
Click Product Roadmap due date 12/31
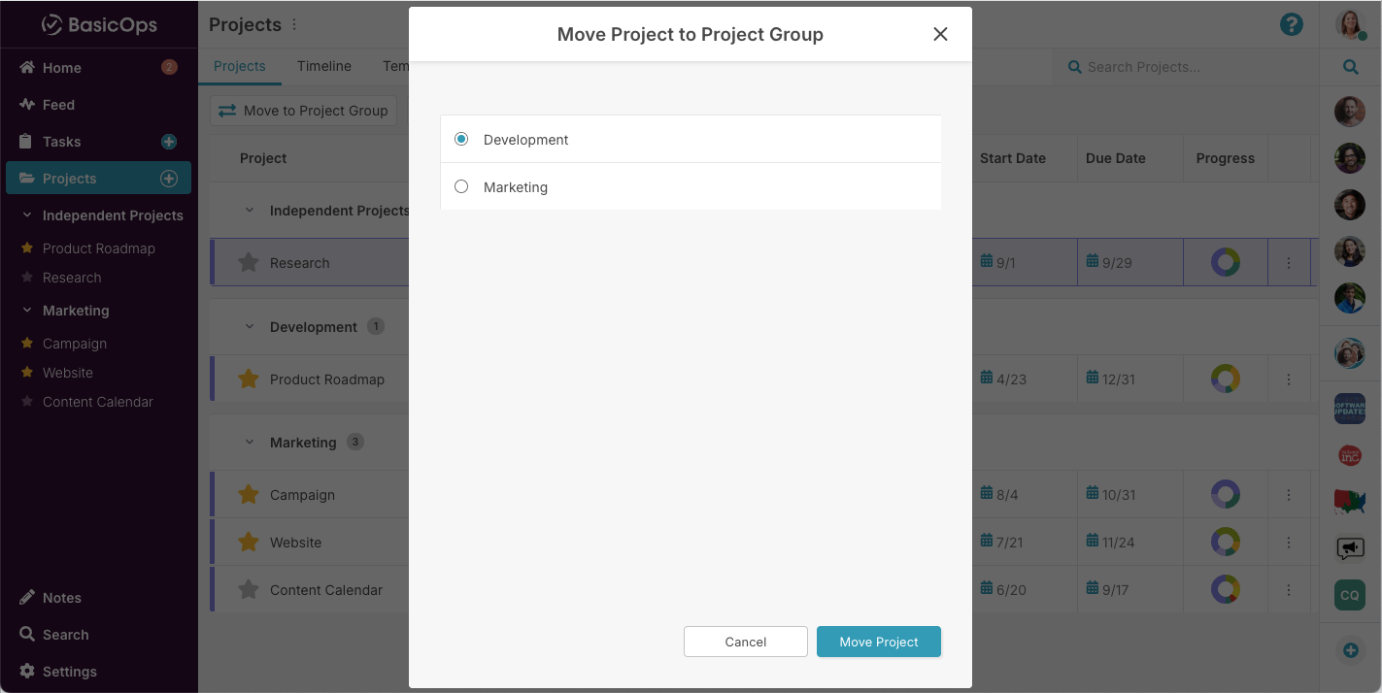(1110, 379)
